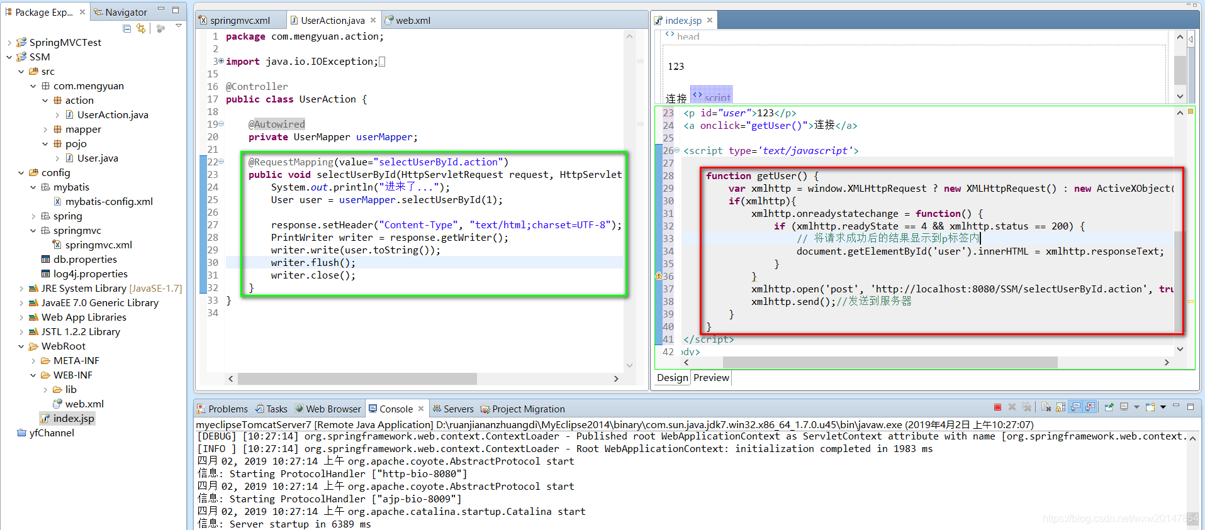Clear the Console output

(1046, 407)
